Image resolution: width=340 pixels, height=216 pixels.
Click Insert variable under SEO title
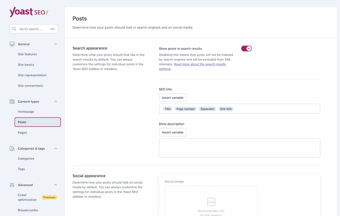[x=173, y=98]
